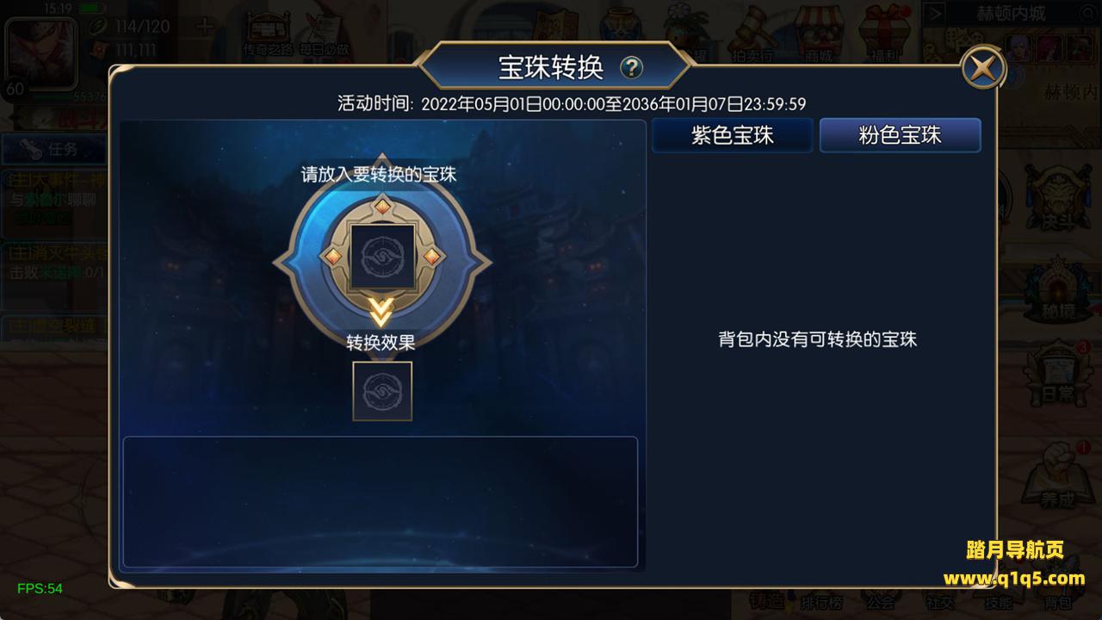Close the 宝珠转换 dialog with X
The image size is (1102, 620).
point(983,67)
